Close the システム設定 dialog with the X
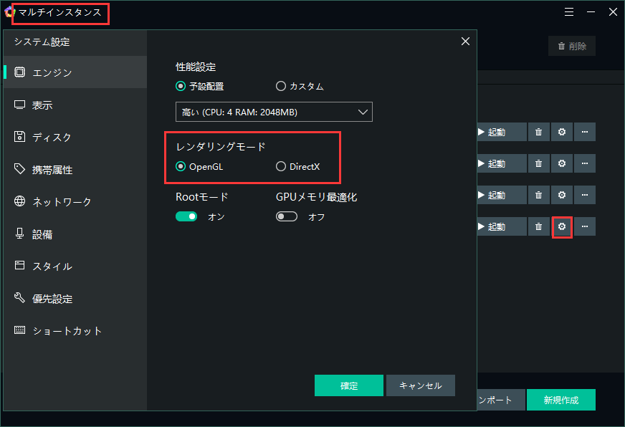Screen dimensions: 625x427 466,42
